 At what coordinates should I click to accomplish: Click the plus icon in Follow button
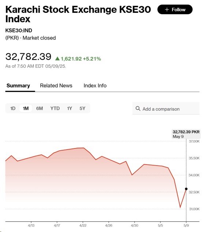(167, 9)
